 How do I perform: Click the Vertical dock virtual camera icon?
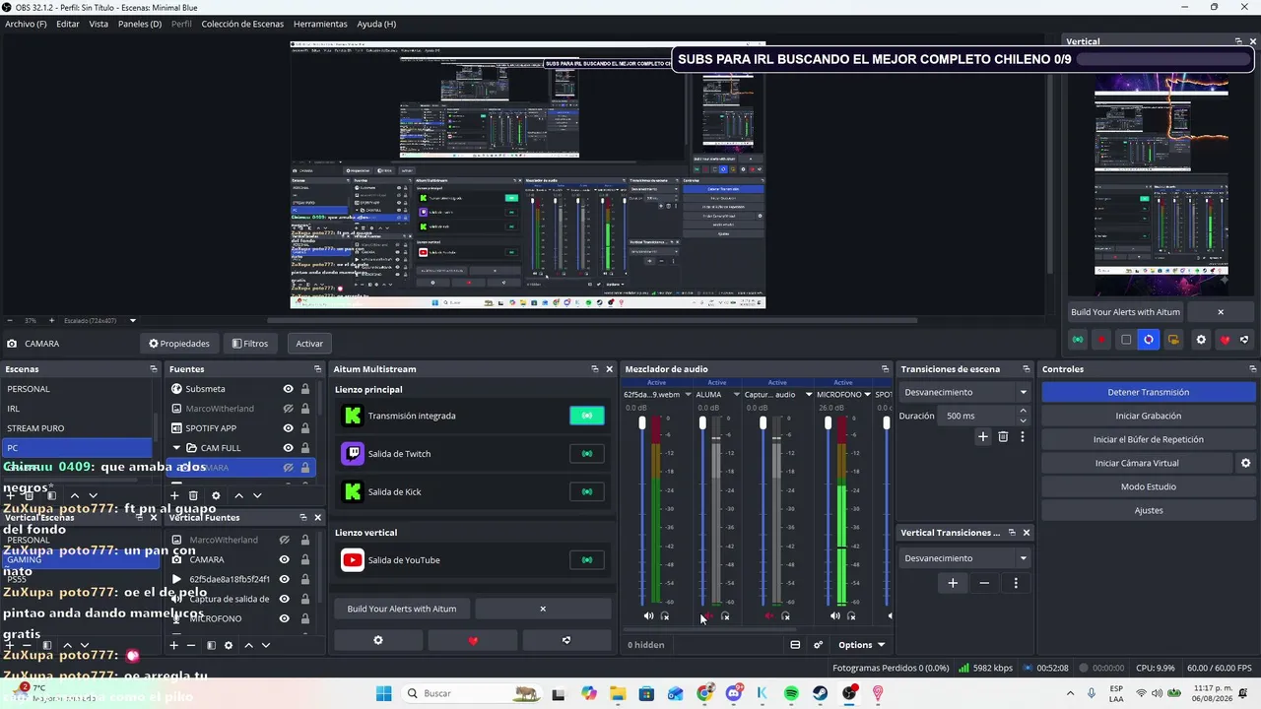click(x=1173, y=340)
